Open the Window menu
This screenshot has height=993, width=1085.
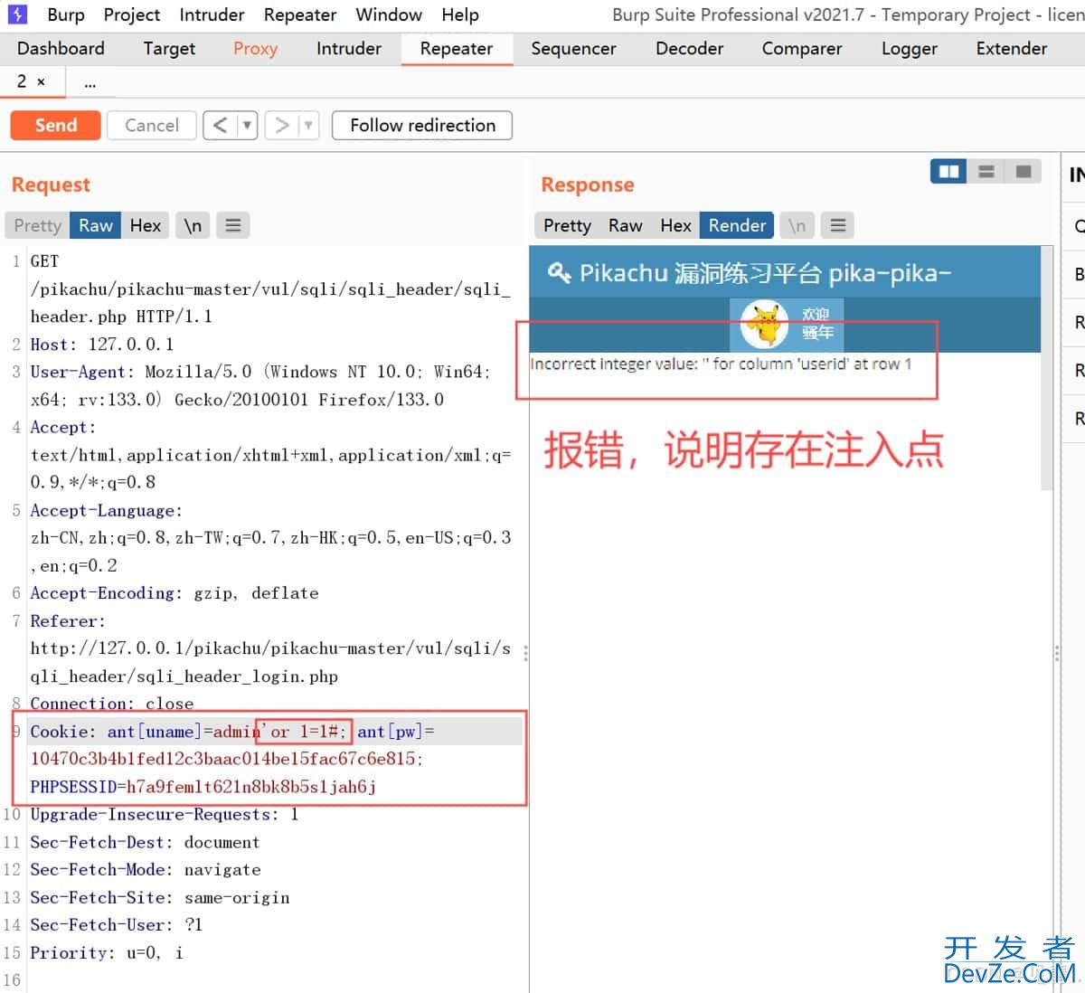click(x=389, y=14)
